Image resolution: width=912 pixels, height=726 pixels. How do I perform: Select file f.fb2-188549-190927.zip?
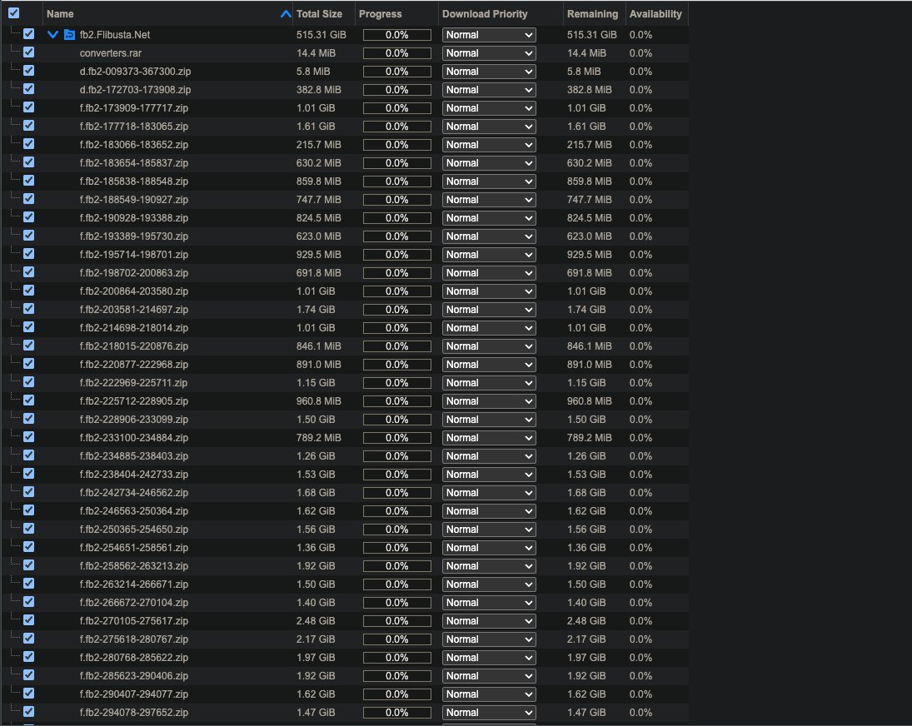tap(134, 199)
